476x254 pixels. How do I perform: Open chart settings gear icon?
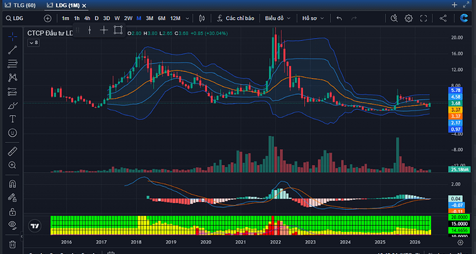coord(408,18)
